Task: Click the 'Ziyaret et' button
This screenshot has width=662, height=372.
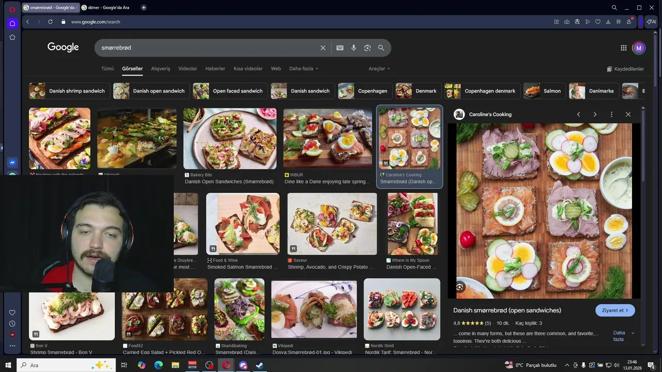Action: [615, 311]
